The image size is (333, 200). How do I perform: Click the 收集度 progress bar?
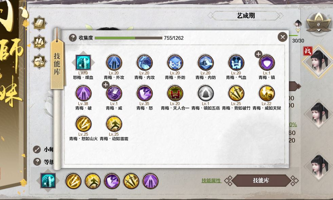click(x=129, y=38)
